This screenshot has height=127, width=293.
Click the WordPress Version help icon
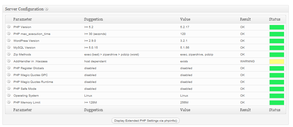pos(9,41)
